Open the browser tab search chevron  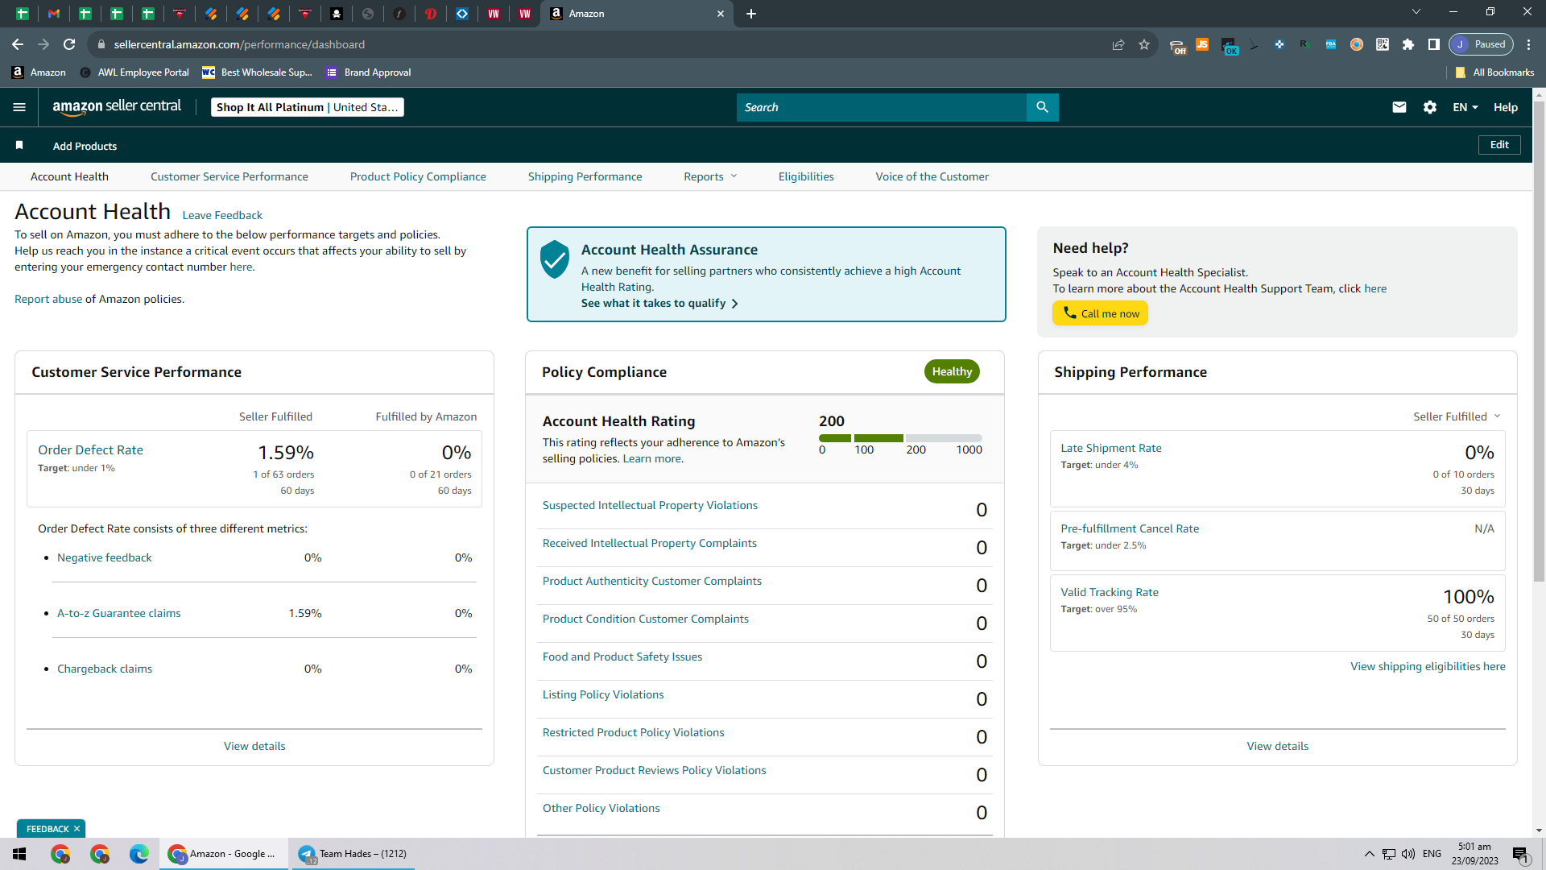click(x=1416, y=11)
